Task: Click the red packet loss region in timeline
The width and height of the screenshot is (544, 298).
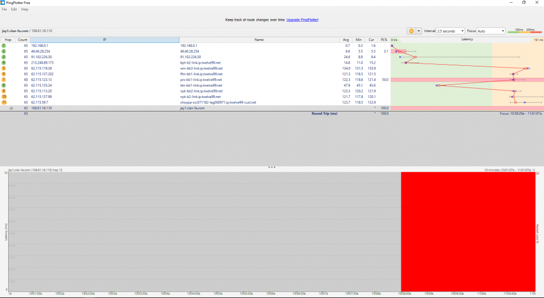Action: coord(468,232)
